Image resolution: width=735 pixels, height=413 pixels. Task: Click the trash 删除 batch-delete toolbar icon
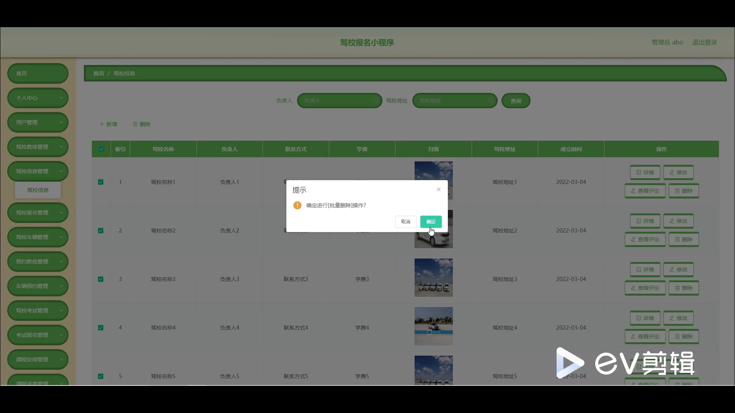(135, 124)
